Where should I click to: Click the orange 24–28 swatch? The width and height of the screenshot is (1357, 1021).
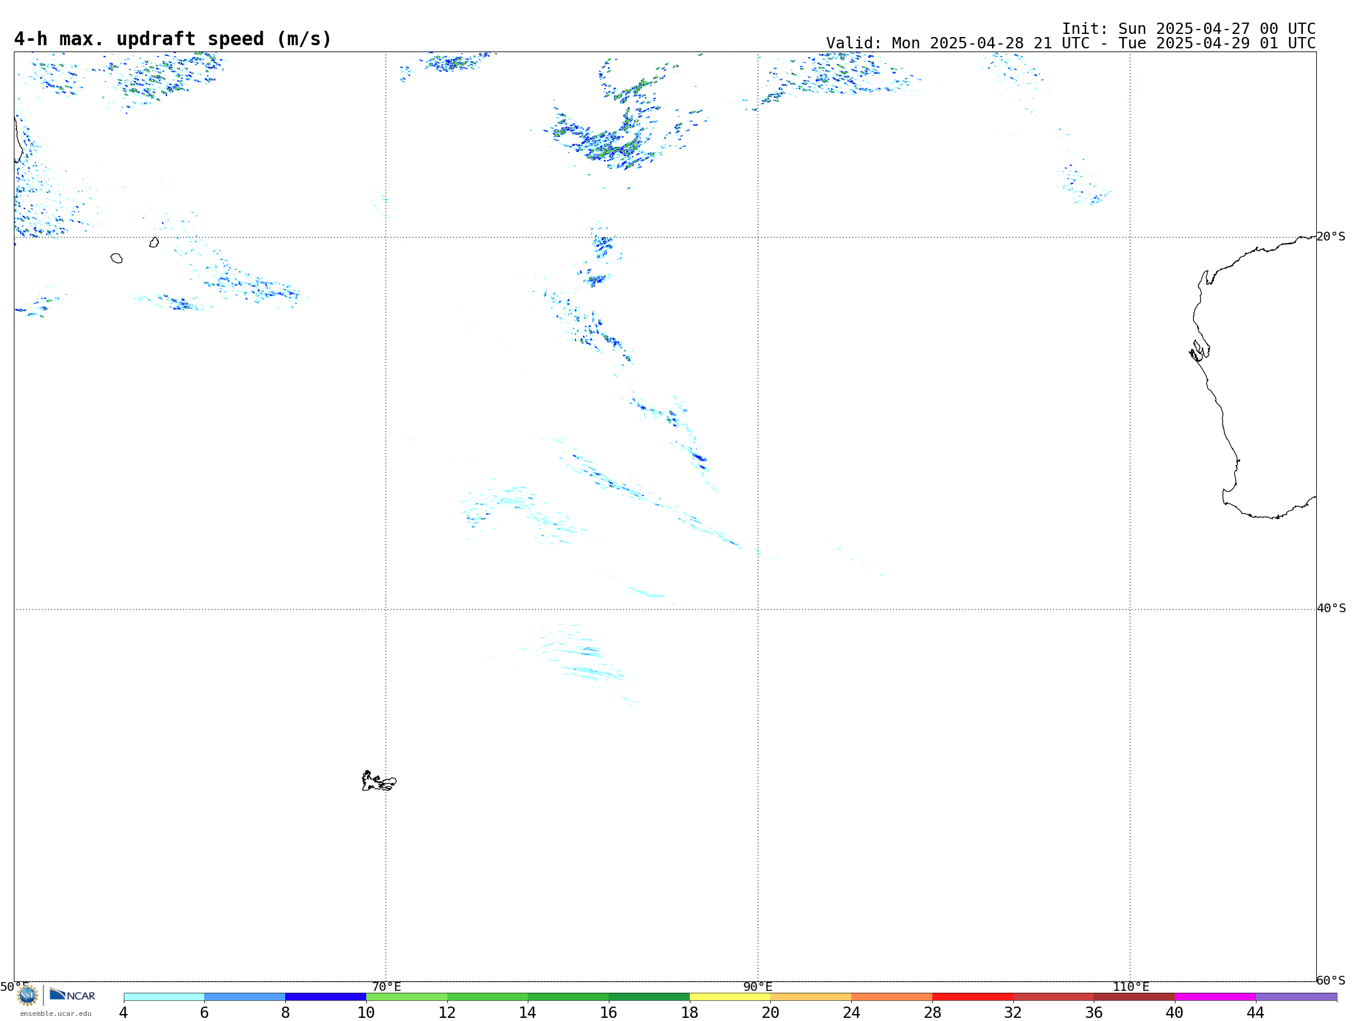coord(891,997)
